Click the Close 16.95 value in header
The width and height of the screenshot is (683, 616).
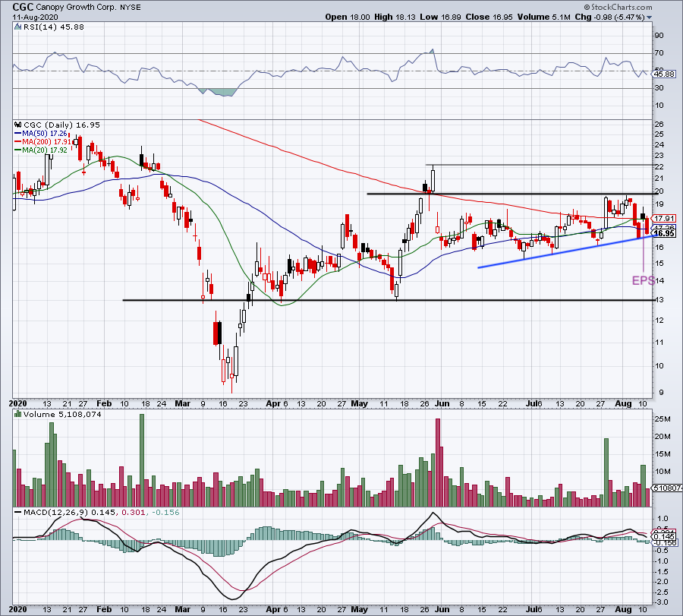coord(489,17)
